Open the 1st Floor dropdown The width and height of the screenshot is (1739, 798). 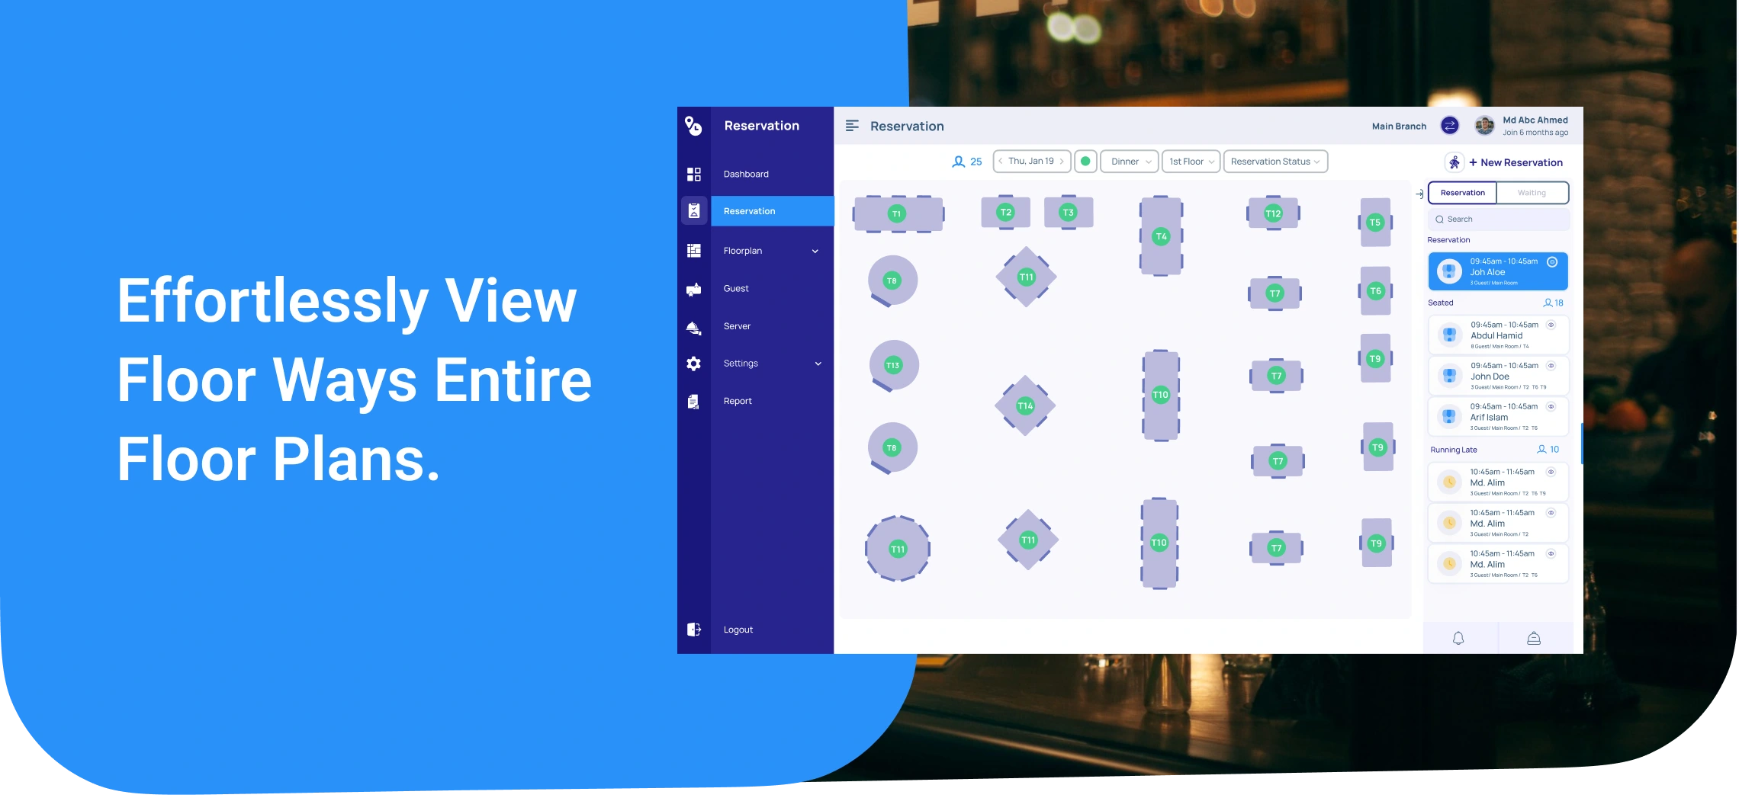[1191, 162]
